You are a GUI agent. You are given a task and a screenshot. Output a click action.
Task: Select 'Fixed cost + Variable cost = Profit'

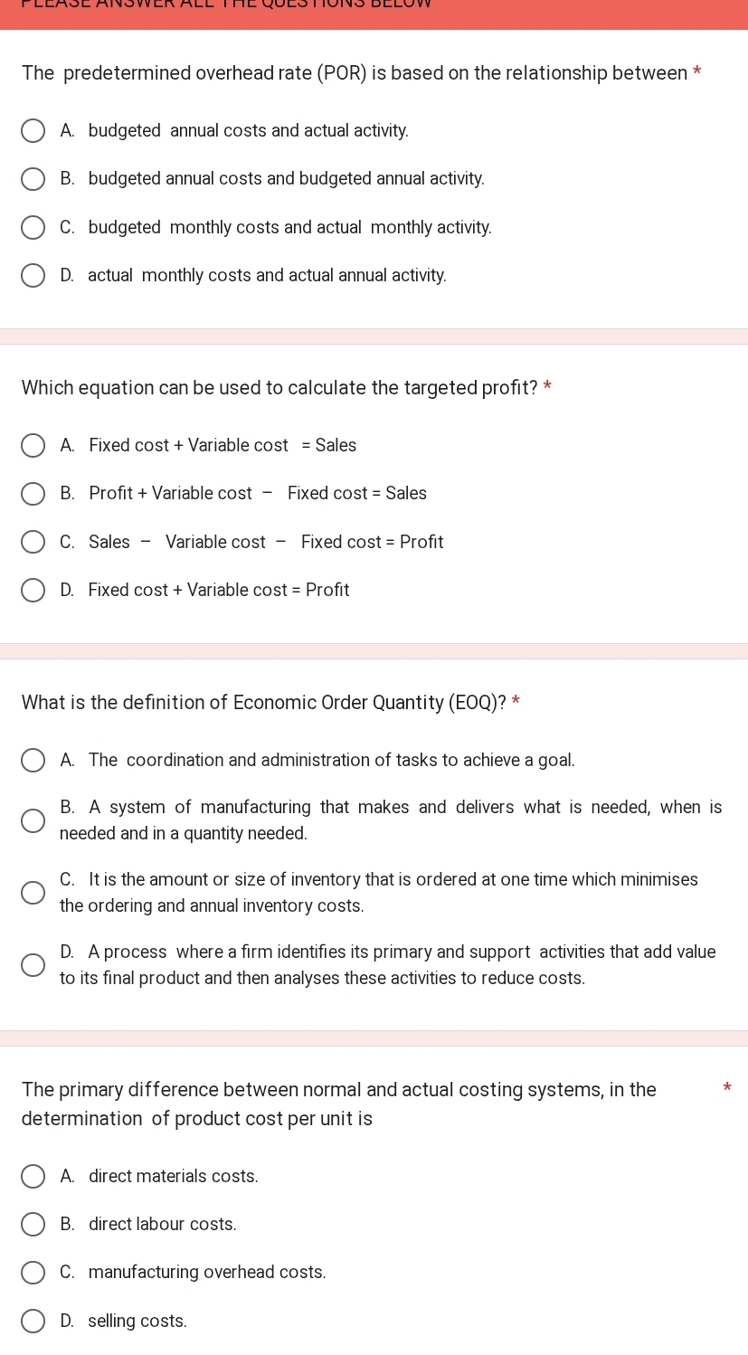[x=33, y=591]
